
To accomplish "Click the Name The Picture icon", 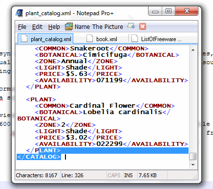I will click(x=69, y=26).
